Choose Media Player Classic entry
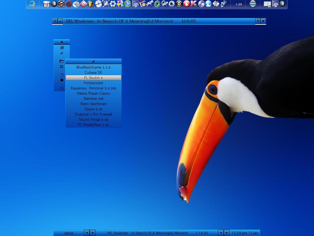Viewport: 314px width, 236px height. click(93, 93)
